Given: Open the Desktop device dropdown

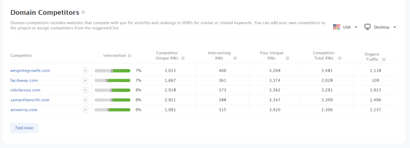Looking at the screenshot, I should point(380,27).
